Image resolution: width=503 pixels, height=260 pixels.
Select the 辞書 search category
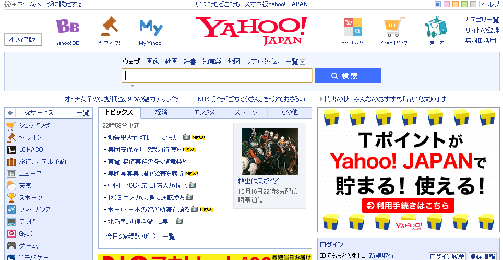click(x=190, y=62)
